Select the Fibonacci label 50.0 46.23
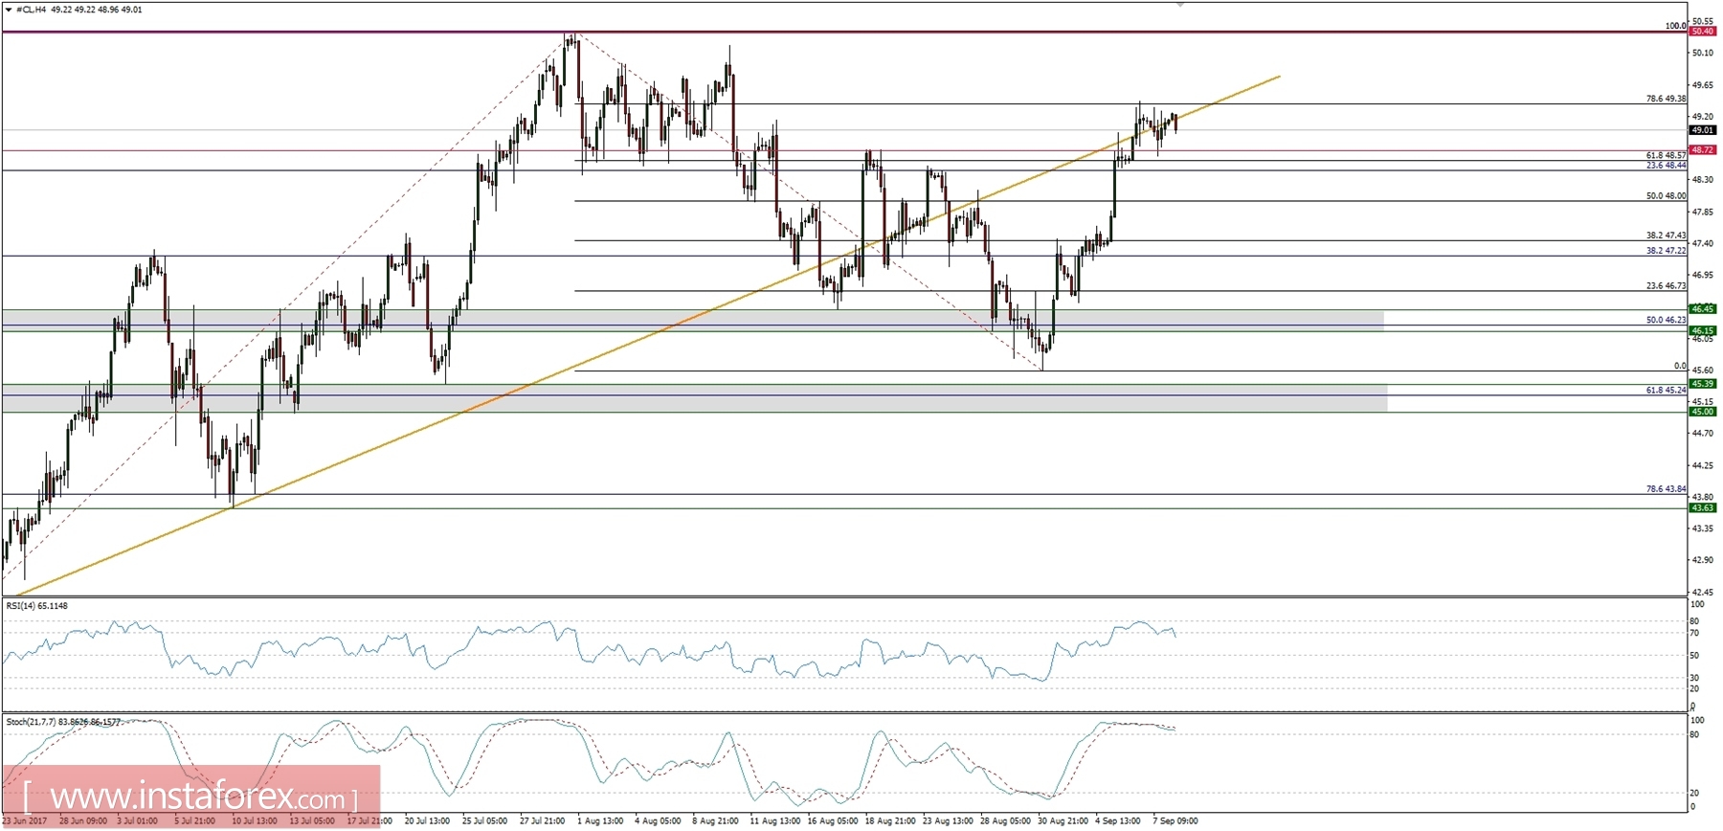The height and width of the screenshot is (831, 1723). [1666, 320]
